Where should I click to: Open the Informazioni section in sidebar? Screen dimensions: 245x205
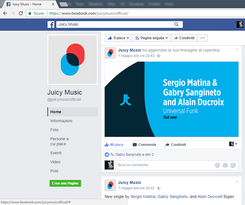click(x=61, y=121)
